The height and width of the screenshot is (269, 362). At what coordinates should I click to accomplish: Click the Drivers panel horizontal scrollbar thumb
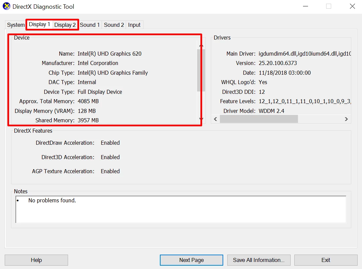(259, 119)
